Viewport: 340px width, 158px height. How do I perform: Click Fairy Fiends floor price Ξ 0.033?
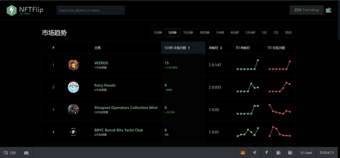(x=215, y=87)
